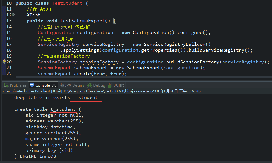272x163 pixels.
Task: Click the schemaExport.create call on line 22
Action: pos(82,74)
